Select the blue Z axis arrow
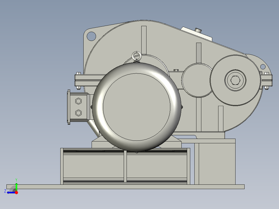Image resolution: width=279 pixels, height=209 pixels. pos(10,192)
